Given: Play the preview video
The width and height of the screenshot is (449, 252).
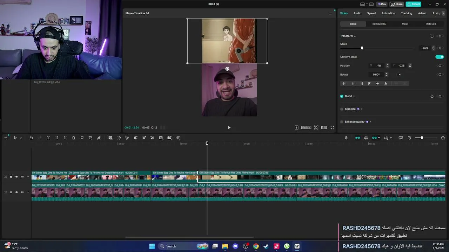Looking at the screenshot, I should (x=229, y=128).
